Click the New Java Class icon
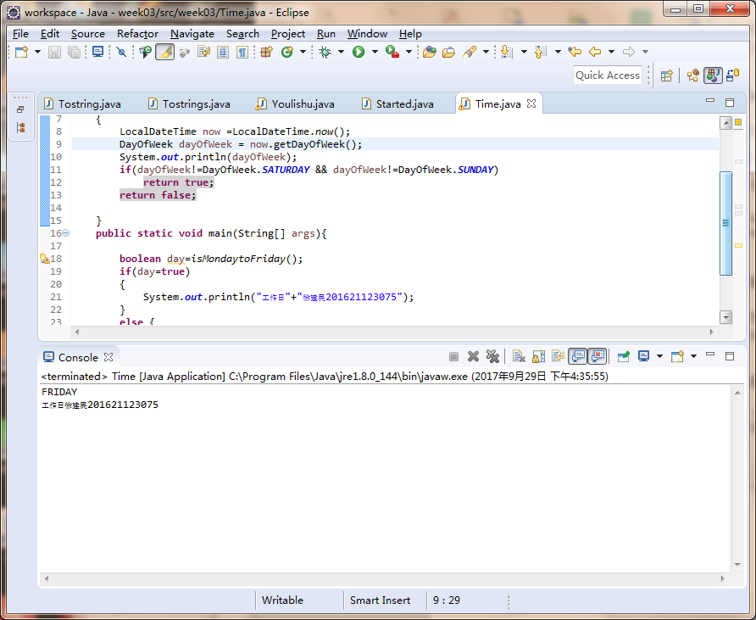This screenshot has height=620, width=756. (x=287, y=52)
